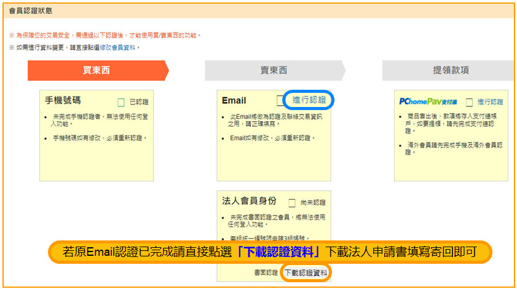Click 進行認證 in the PChomePay card

pyautogui.click(x=490, y=102)
